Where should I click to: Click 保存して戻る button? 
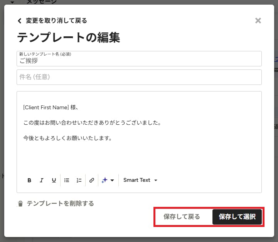[x=182, y=217]
